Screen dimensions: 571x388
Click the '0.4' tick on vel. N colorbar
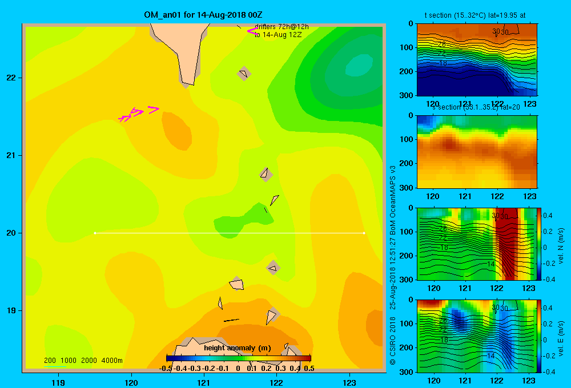[548, 216]
